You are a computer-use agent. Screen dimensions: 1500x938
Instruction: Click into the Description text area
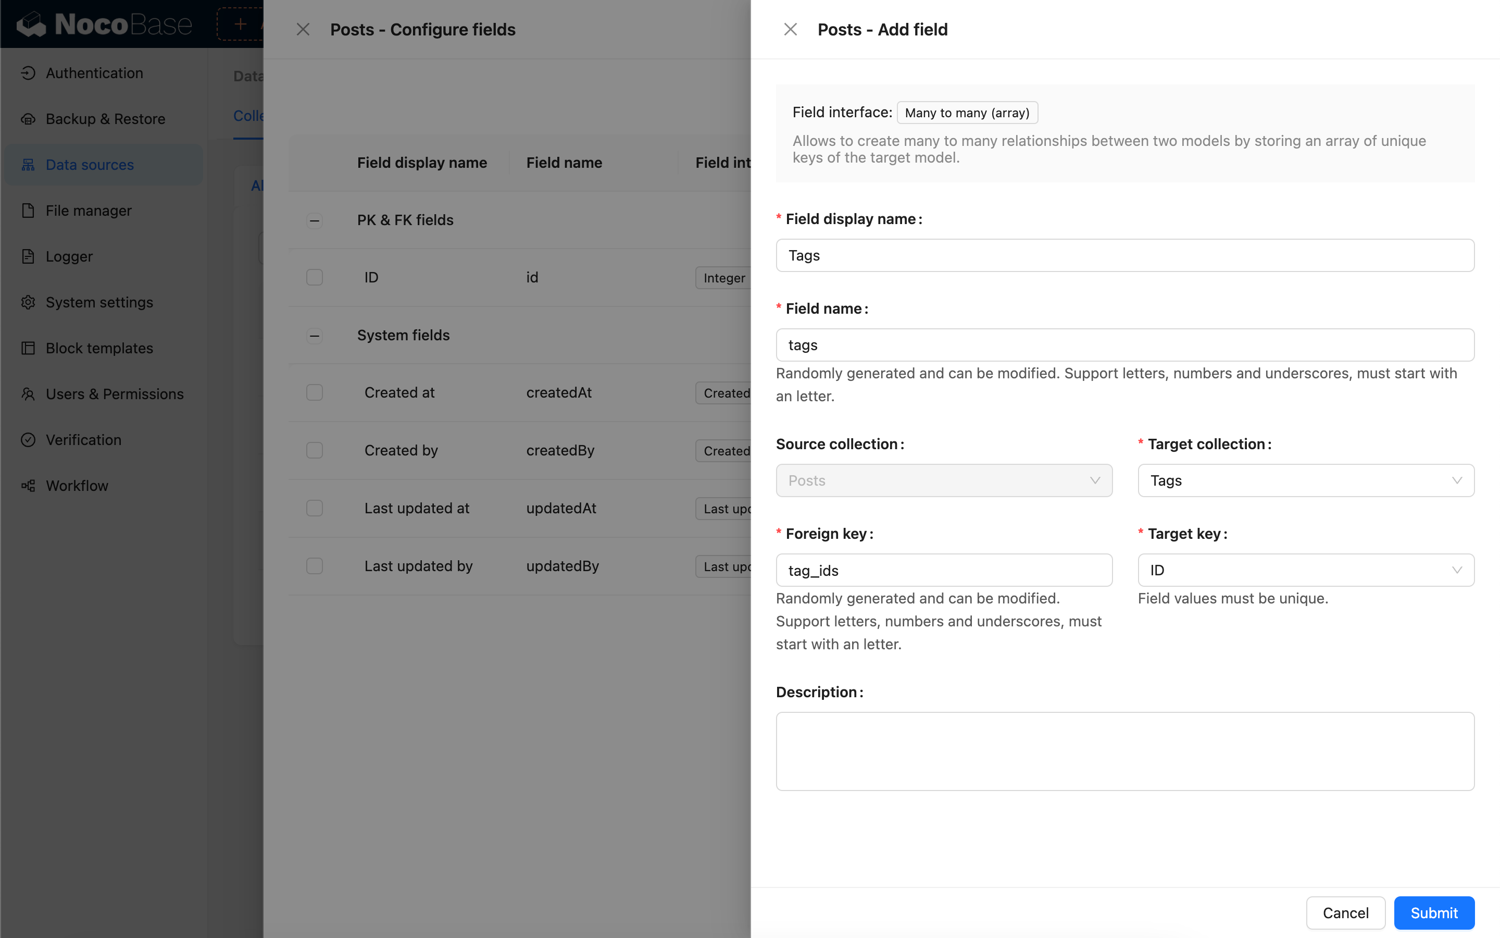[x=1124, y=750]
